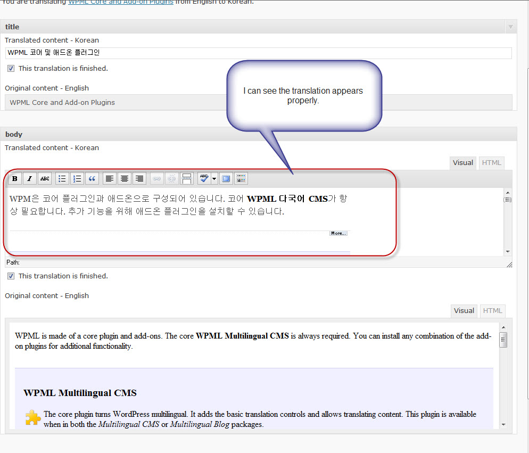Screen dimensions: 529x453
Task: Insert an ordered numbered list
Action: [x=77, y=178]
